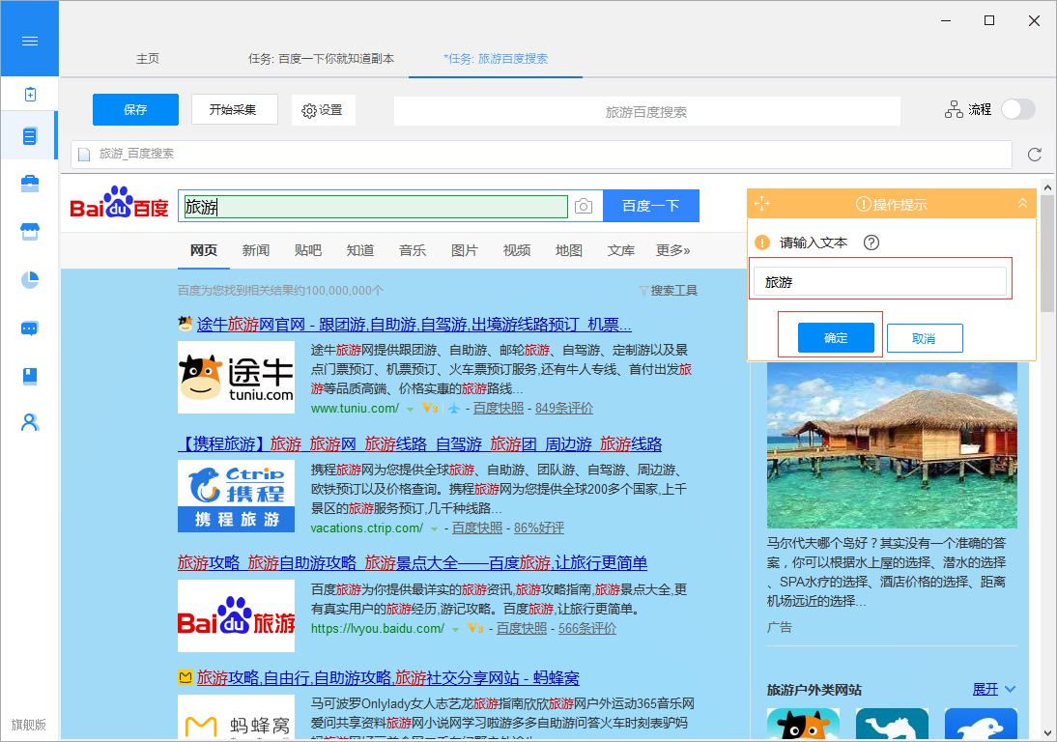Click the 请输入文本 text field
This screenshot has height=742, width=1057.
point(880,282)
